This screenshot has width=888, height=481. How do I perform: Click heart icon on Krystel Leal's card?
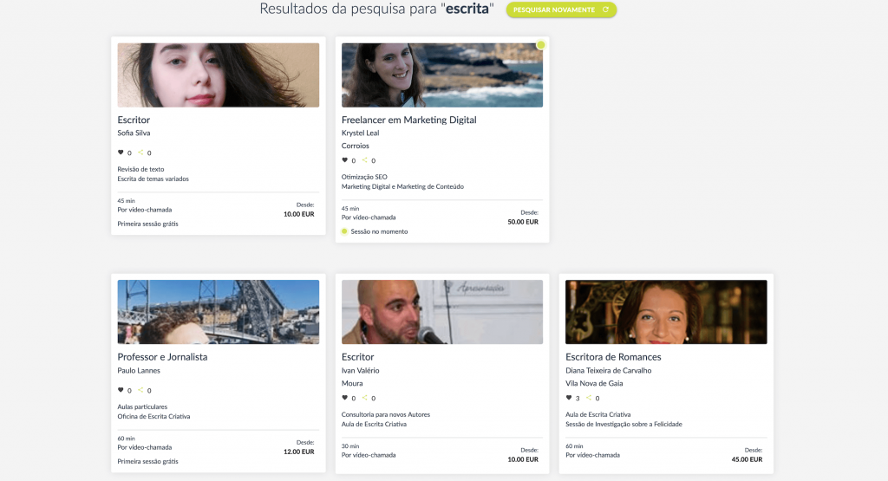(x=345, y=160)
